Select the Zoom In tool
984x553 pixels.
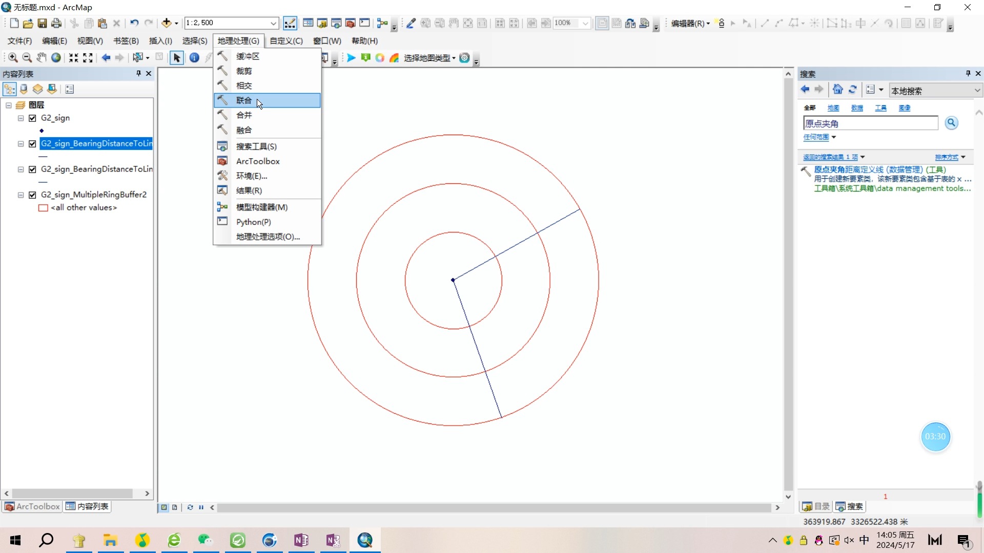(x=13, y=58)
